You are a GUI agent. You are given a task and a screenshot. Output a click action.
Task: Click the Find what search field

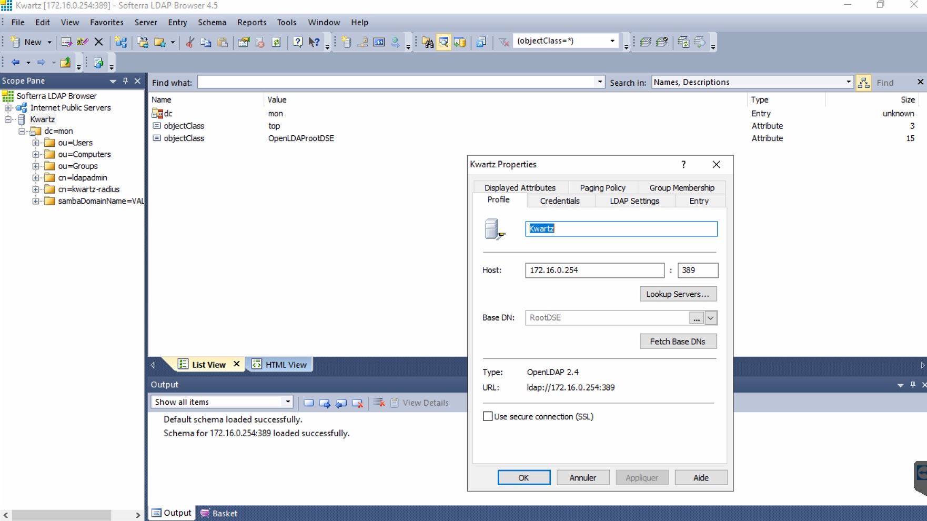pos(396,82)
